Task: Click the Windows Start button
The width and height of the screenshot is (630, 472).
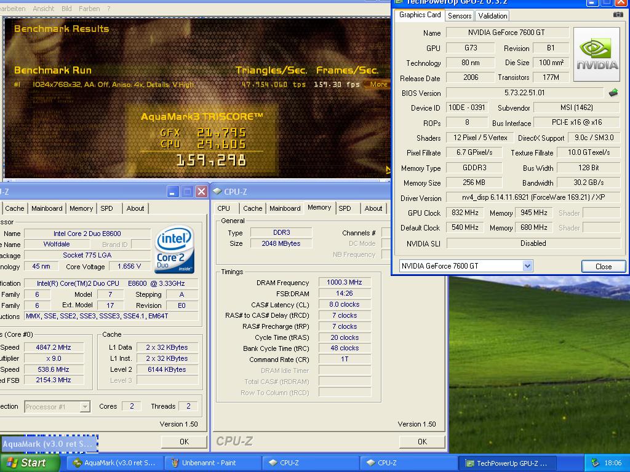Action: [x=29, y=463]
